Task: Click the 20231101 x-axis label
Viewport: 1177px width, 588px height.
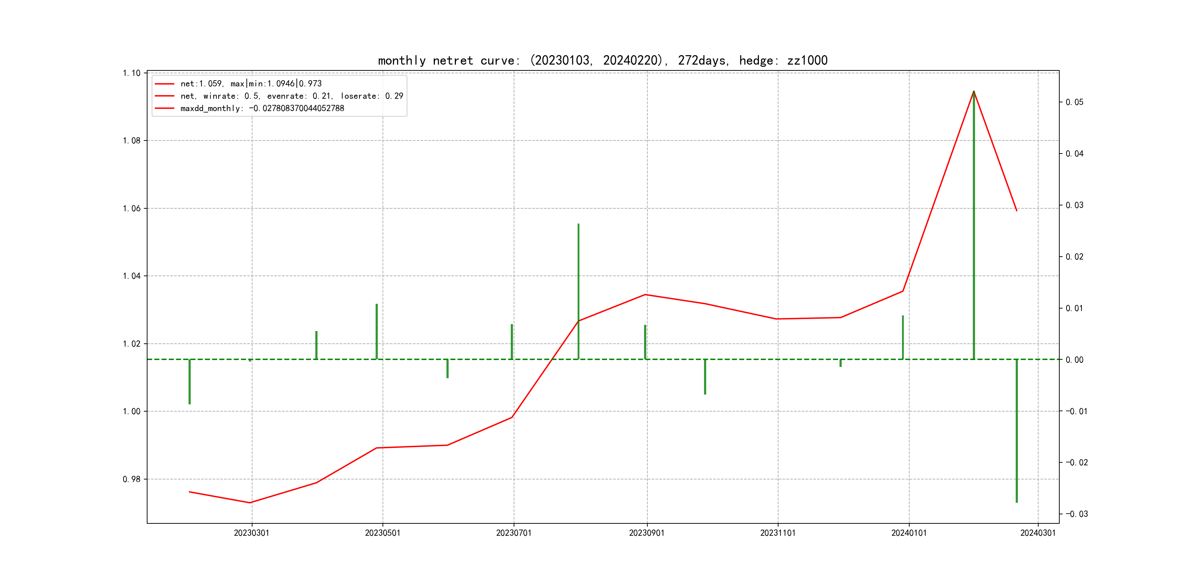Action: click(778, 533)
